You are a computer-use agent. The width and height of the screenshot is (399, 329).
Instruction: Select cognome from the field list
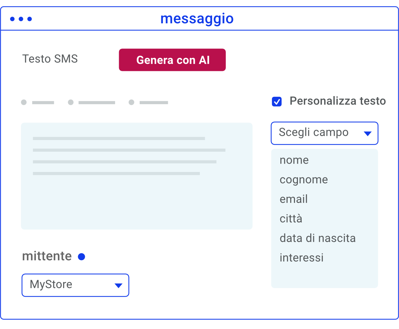[304, 180]
